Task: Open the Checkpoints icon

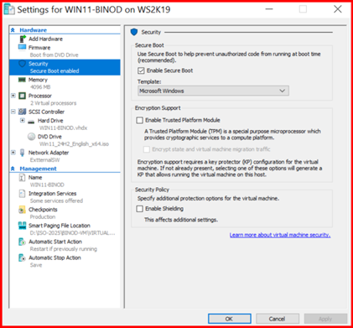Action: [x=22, y=210]
